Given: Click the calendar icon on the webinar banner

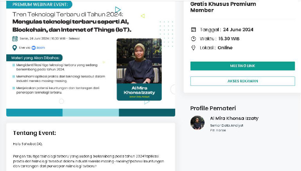Looking at the screenshot, I should pyautogui.click(x=15, y=39).
